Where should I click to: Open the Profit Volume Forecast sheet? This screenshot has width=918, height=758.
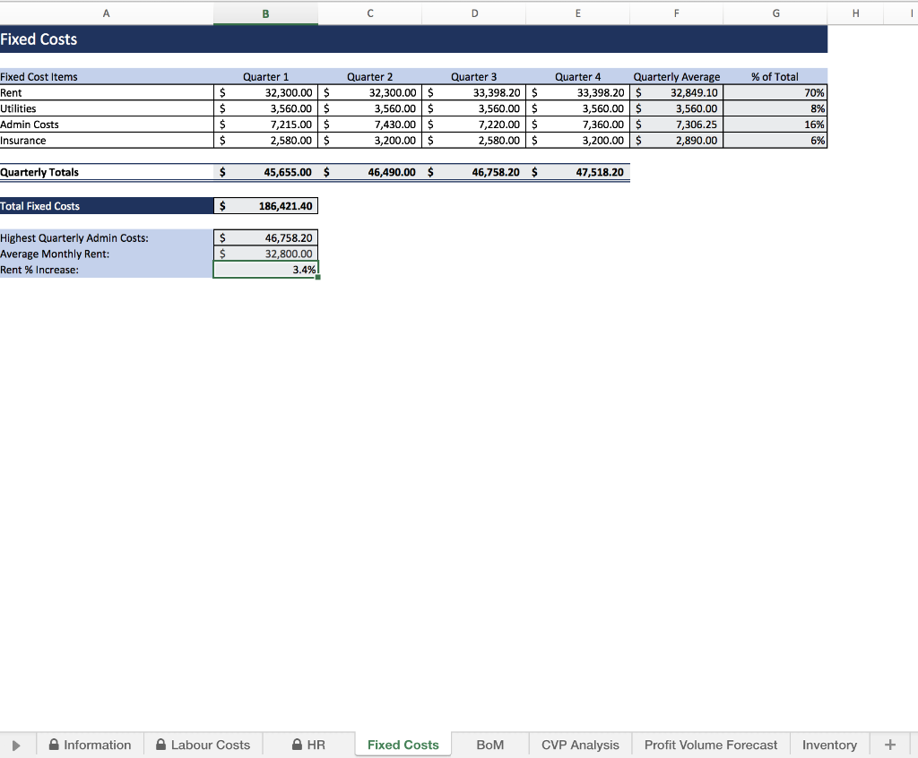pyautogui.click(x=710, y=745)
